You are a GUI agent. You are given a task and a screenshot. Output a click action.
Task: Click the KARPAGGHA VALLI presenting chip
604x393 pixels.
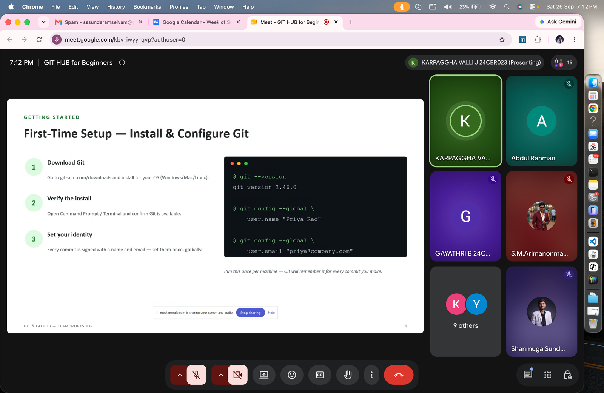[475, 63]
